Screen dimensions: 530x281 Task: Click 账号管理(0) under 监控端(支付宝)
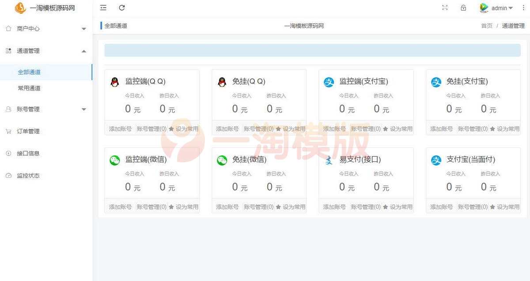click(366, 129)
